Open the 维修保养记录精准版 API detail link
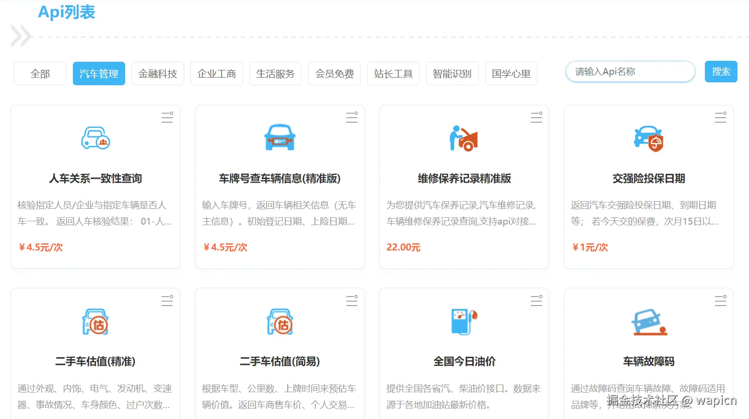The width and height of the screenshot is (749, 419). (464, 178)
